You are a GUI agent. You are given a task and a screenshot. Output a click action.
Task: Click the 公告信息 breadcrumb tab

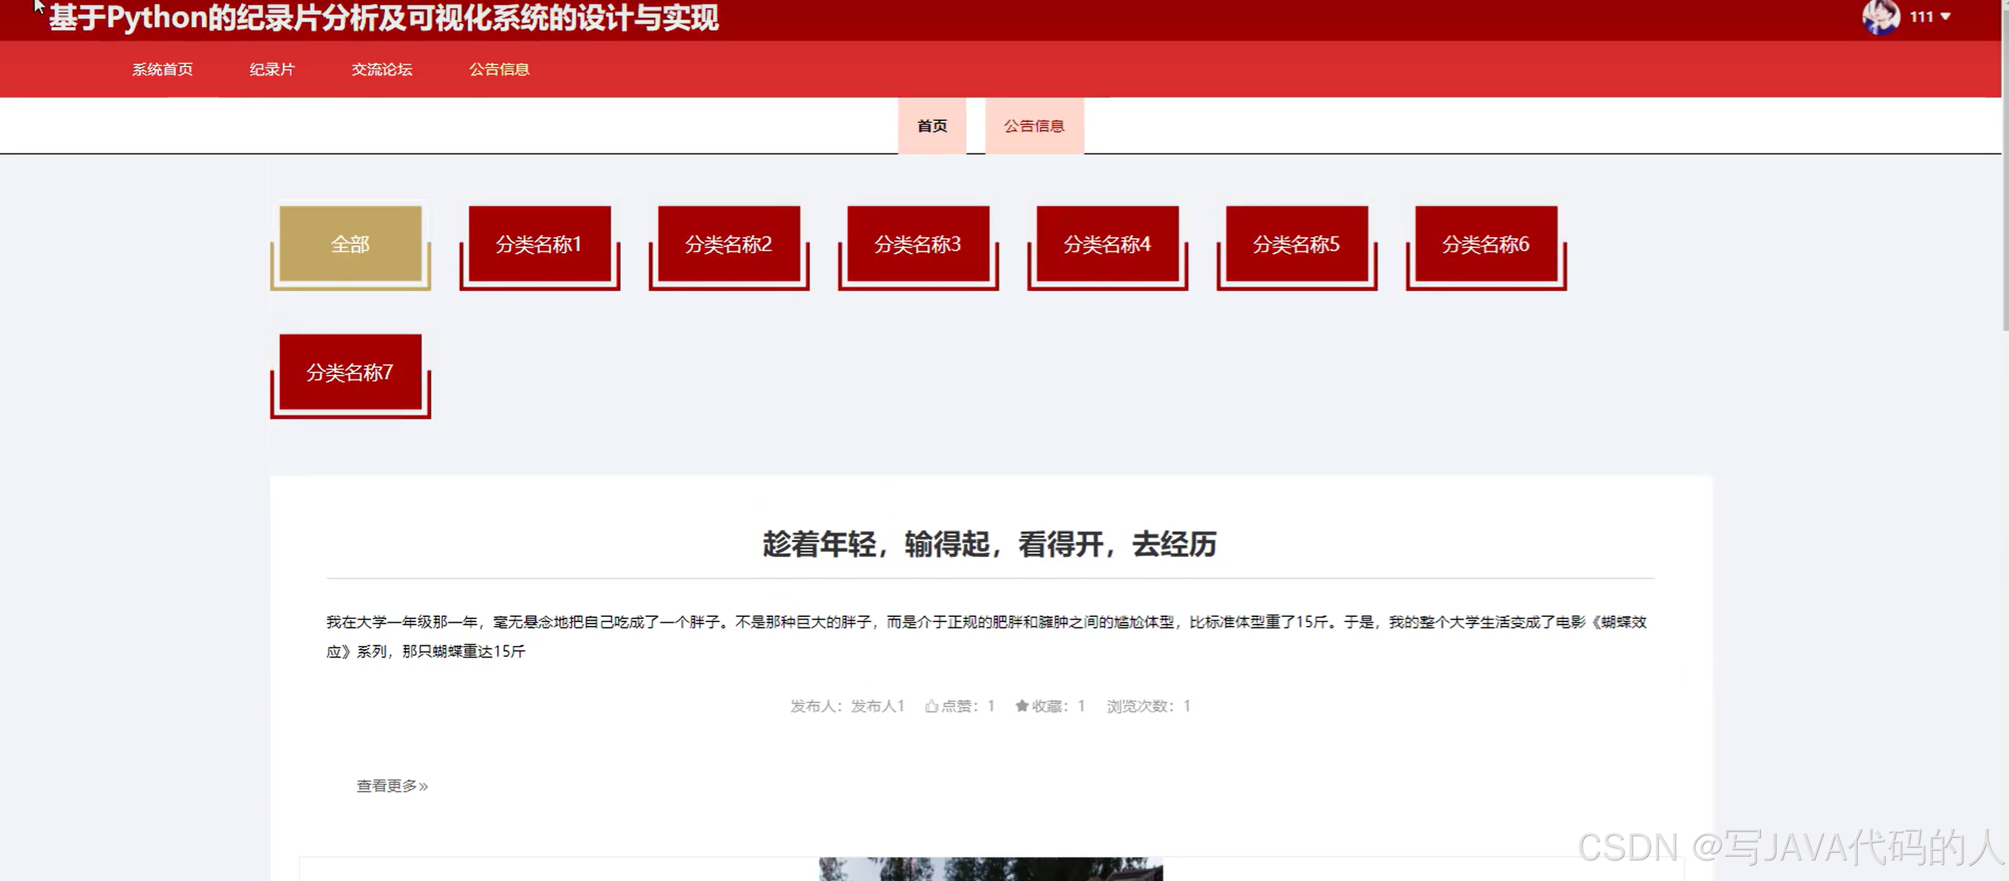click(1034, 126)
